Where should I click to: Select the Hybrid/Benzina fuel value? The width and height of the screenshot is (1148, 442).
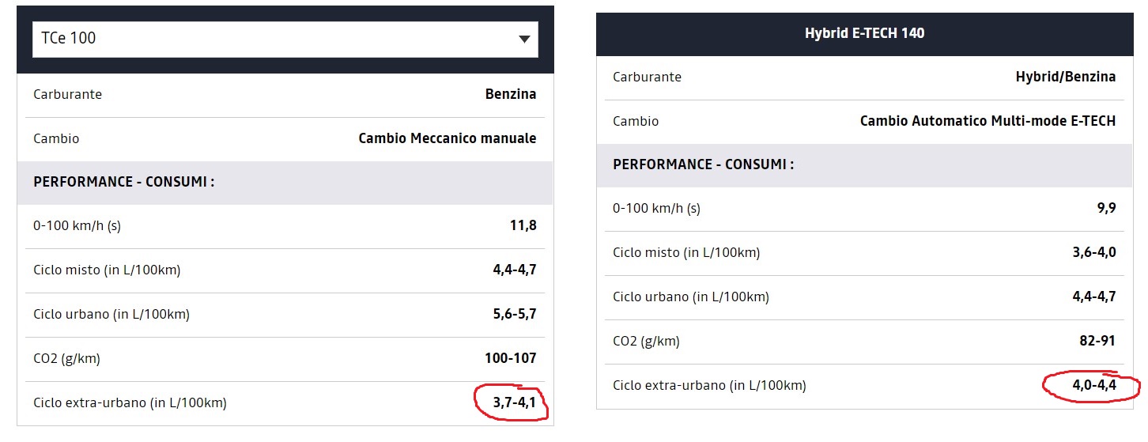[x=1065, y=77]
